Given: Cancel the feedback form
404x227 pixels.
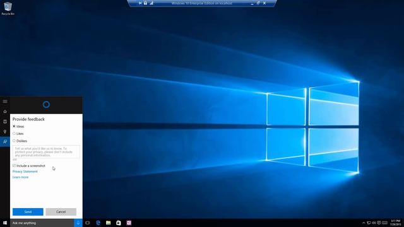Looking at the screenshot, I should point(61,212).
